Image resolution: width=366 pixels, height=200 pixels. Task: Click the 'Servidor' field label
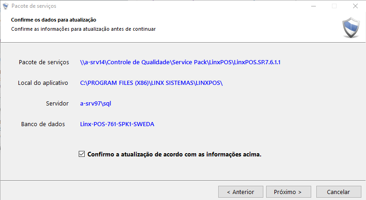click(x=57, y=103)
